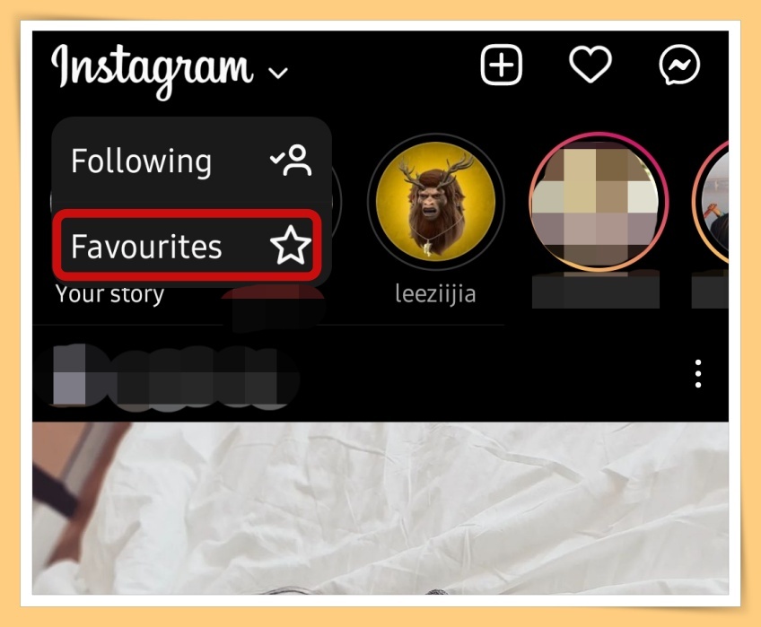Open the leeziijia story avatar
761x627 pixels.
tap(436, 200)
